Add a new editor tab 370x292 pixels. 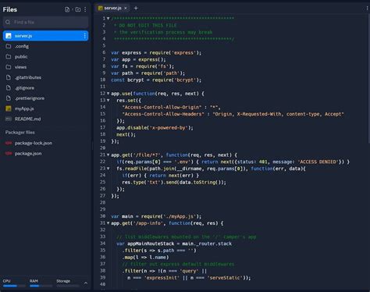pos(136,9)
